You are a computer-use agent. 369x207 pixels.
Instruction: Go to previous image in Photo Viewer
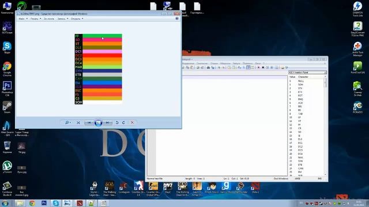pyautogui.click(x=89, y=122)
